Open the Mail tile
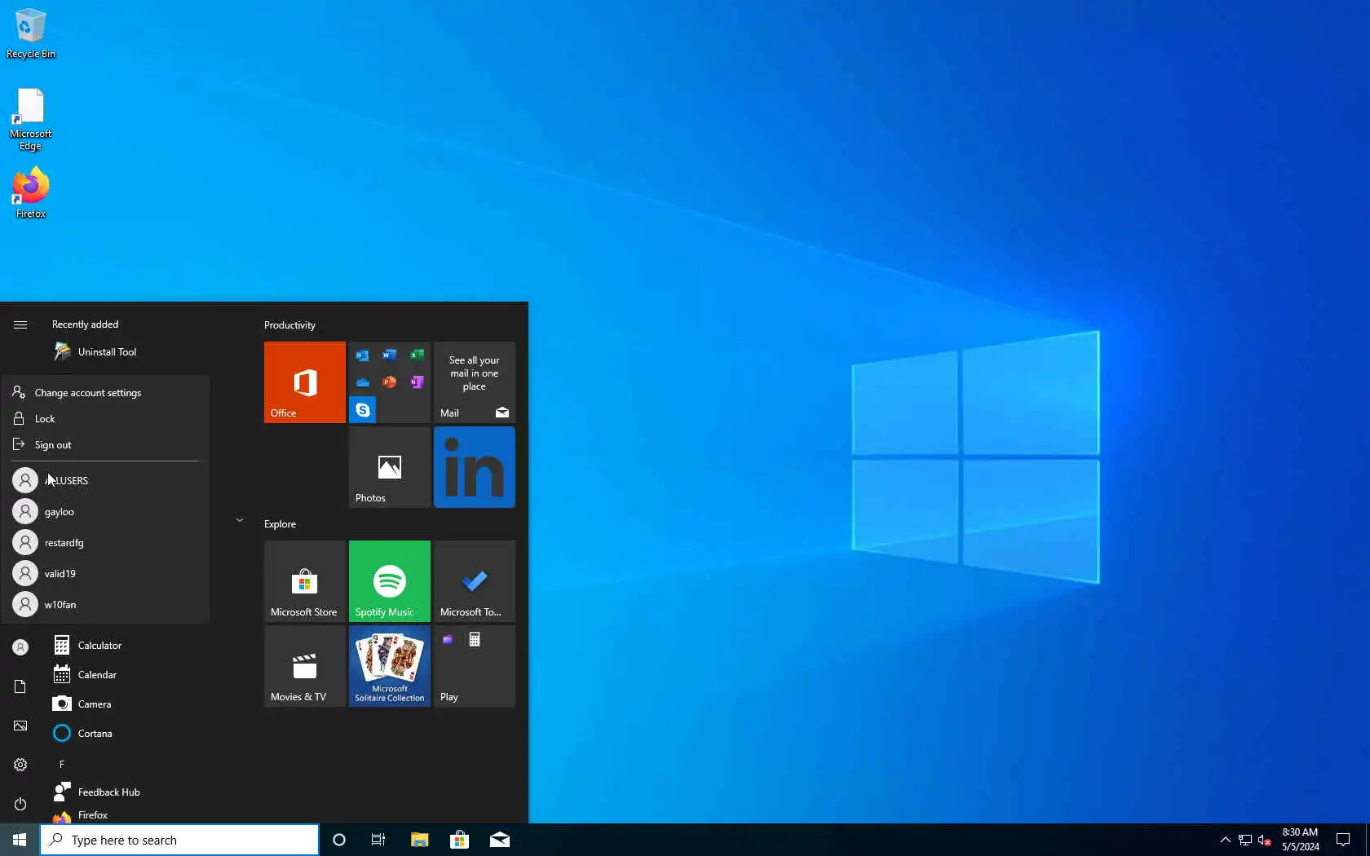Viewport: 1370px width, 856px height. point(475,382)
